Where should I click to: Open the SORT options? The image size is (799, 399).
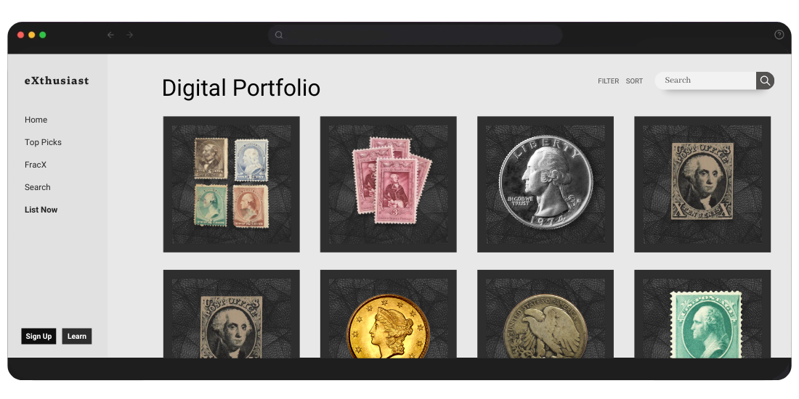click(x=634, y=81)
